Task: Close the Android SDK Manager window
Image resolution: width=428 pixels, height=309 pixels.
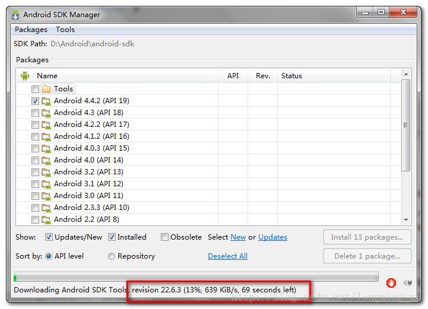Action: point(403,12)
